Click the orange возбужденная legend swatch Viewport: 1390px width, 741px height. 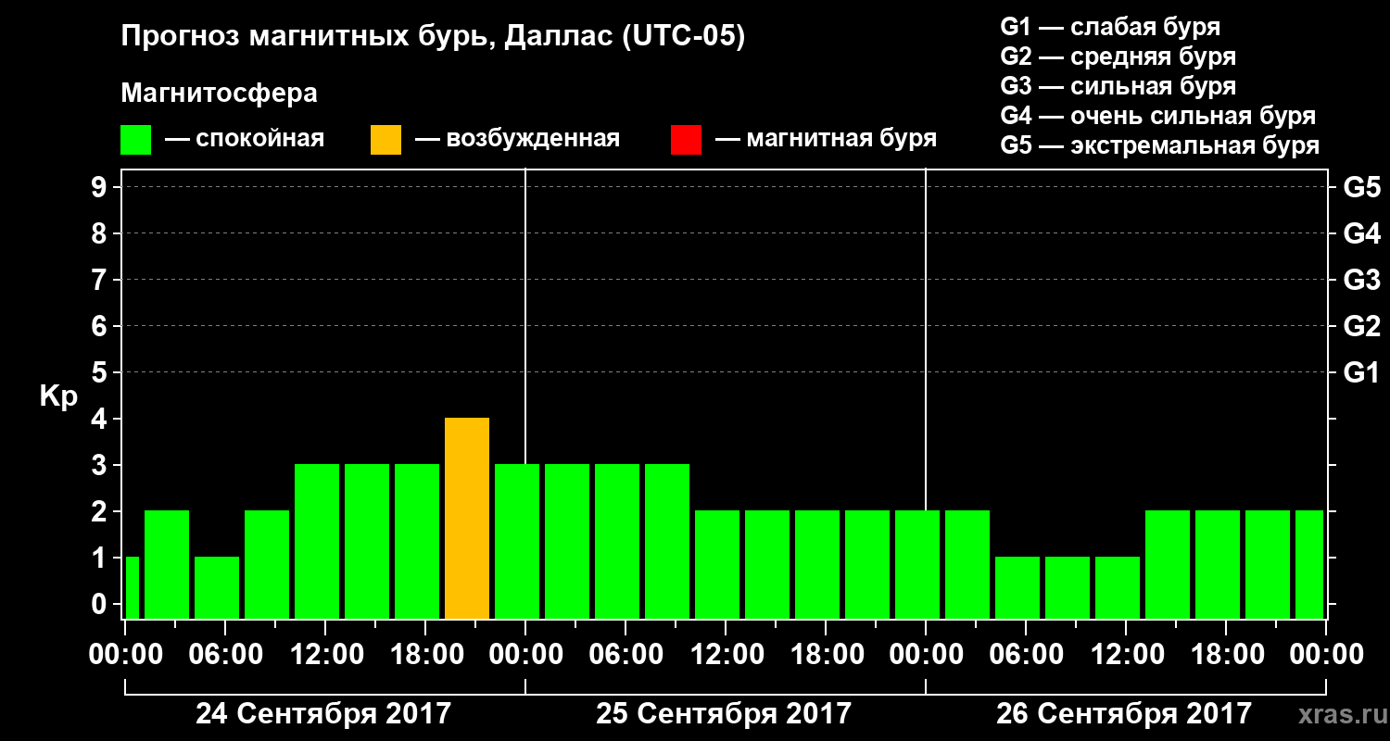coord(386,140)
